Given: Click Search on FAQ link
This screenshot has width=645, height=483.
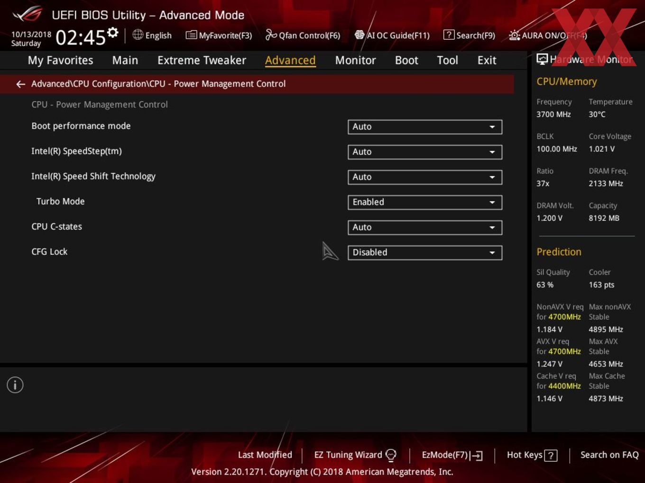Looking at the screenshot, I should 609,455.
